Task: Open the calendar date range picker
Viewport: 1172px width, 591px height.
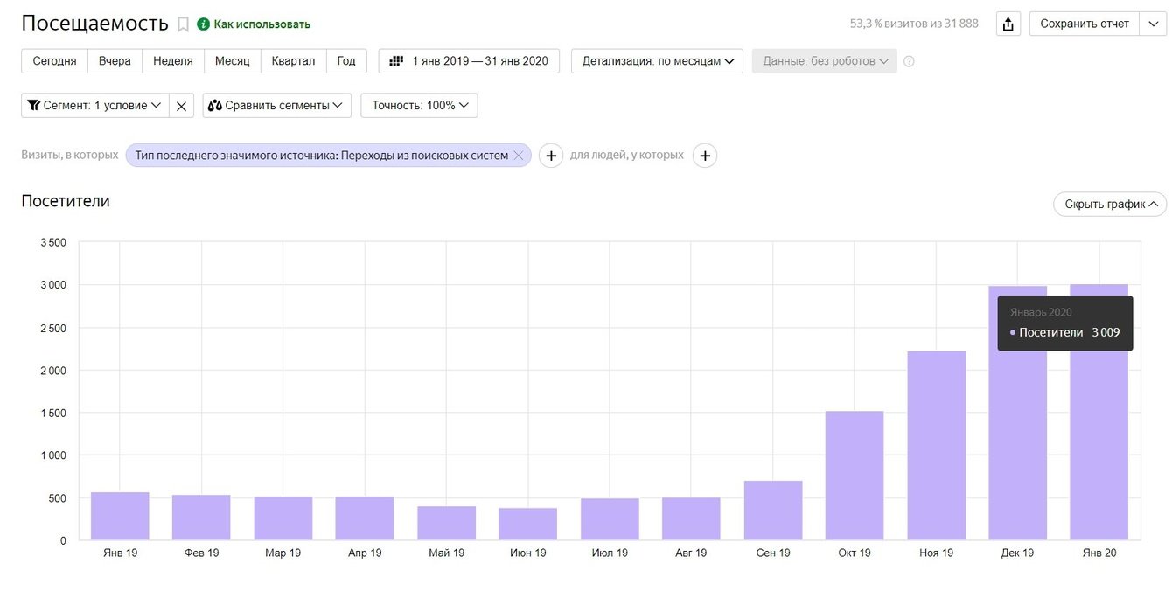Action: 469,61
